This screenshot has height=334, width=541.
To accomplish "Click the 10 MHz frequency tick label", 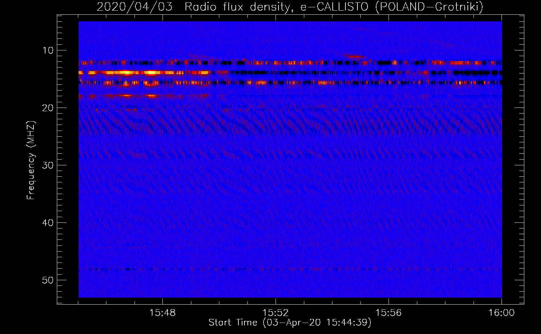I will pyautogui.click(x=48, y=50).
